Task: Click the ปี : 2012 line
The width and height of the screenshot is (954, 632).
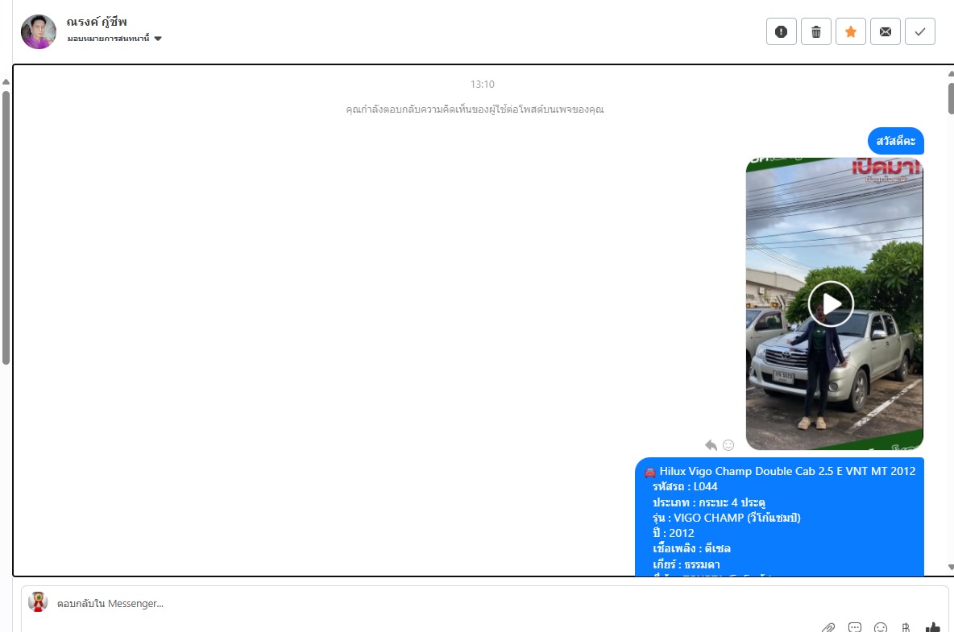Action: tap(674, 533)
